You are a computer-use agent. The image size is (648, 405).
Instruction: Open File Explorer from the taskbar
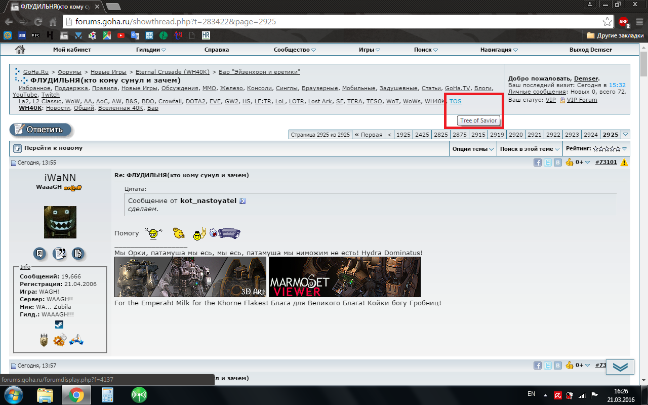coord(45,394)
